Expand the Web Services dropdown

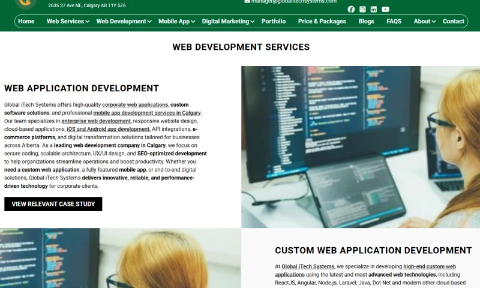click(x=68, y=21)
